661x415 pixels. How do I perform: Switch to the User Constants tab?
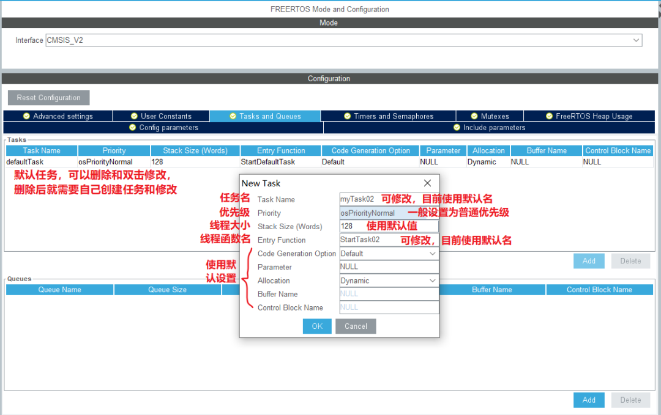[x=161, y=116]
